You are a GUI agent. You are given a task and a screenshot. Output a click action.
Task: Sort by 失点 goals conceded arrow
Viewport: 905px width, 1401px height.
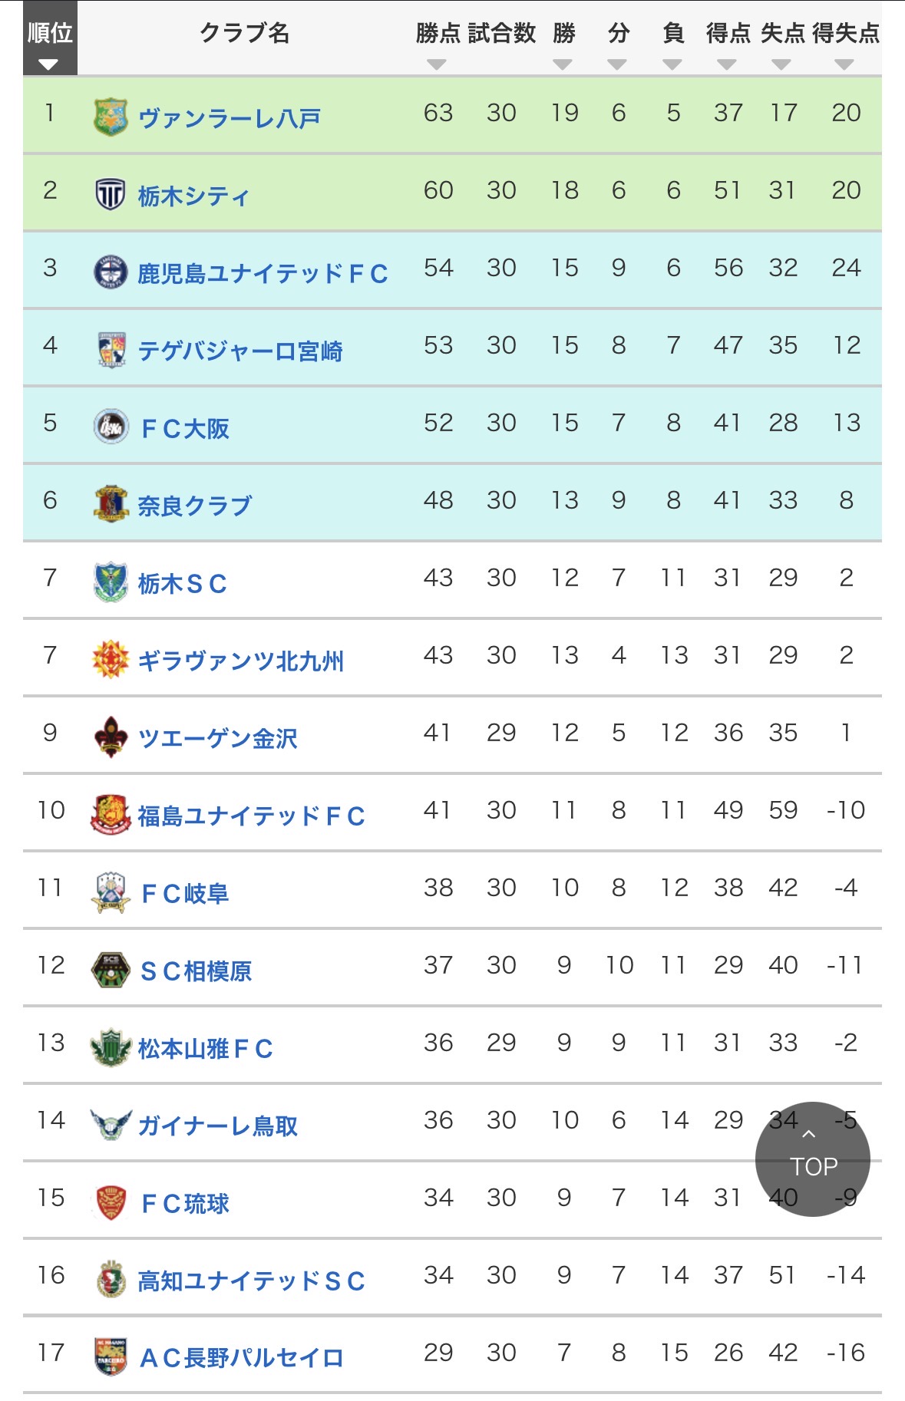pos(781,64)
